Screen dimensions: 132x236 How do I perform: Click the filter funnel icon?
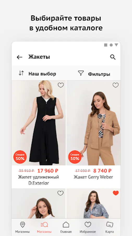81,73
